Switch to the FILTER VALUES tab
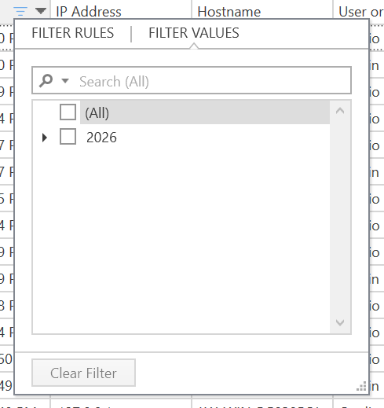Screen dimensions: 384x408 (x=194, y=33)
